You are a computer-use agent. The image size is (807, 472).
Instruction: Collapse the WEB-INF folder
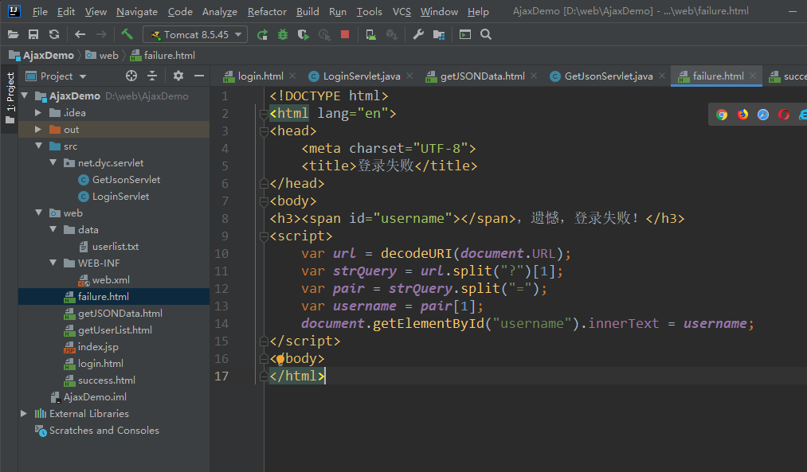53,263
